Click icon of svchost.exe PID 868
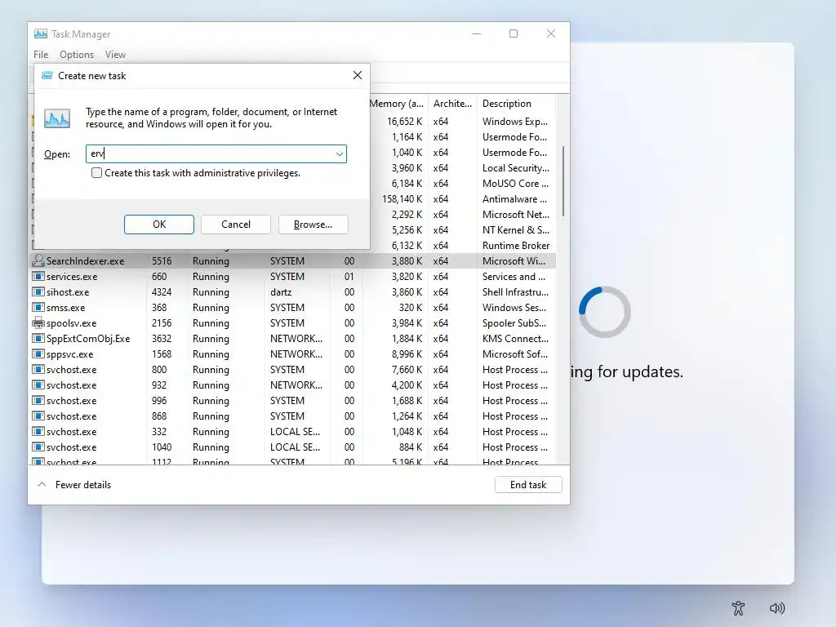This screenshot has height=627, width=836. (x=38, y=416)
